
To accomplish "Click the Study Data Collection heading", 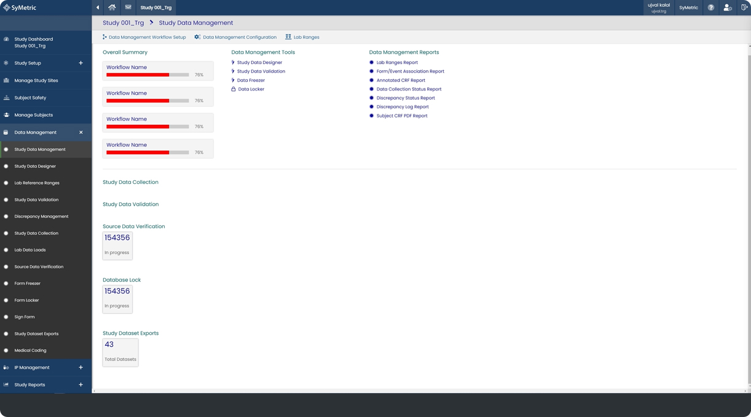I will coord(130,182).
